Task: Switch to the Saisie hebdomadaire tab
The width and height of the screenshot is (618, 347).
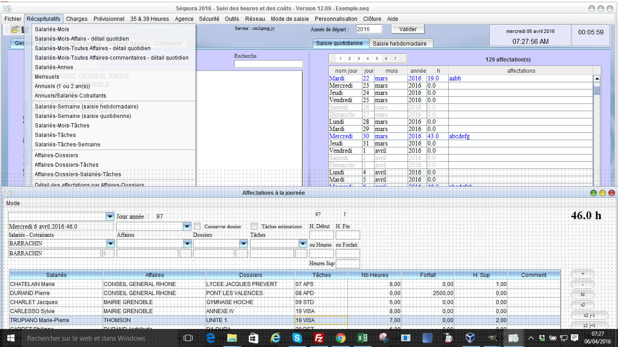Action: pos(400,43)
